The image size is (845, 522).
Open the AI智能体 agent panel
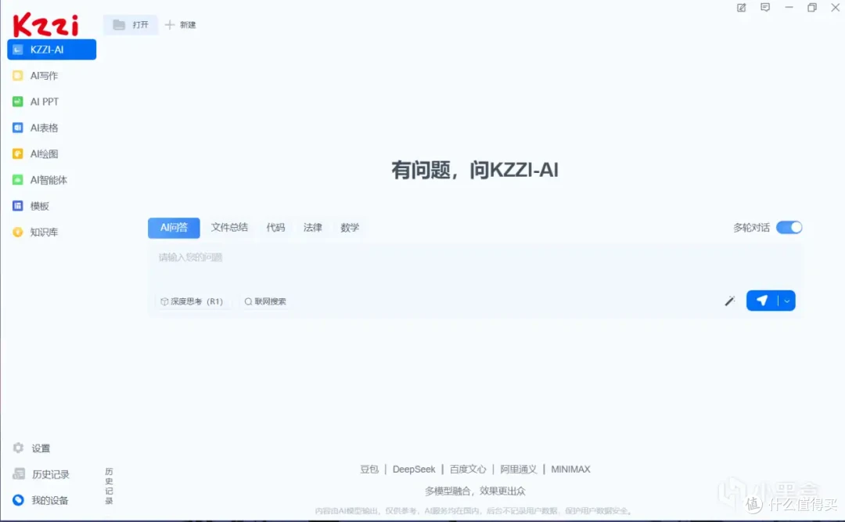(48, 179)
